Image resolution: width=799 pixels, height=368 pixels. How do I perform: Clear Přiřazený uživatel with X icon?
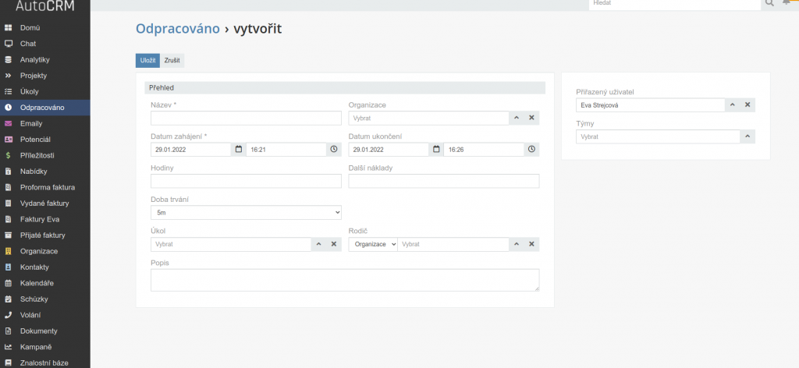coord(748,104)
